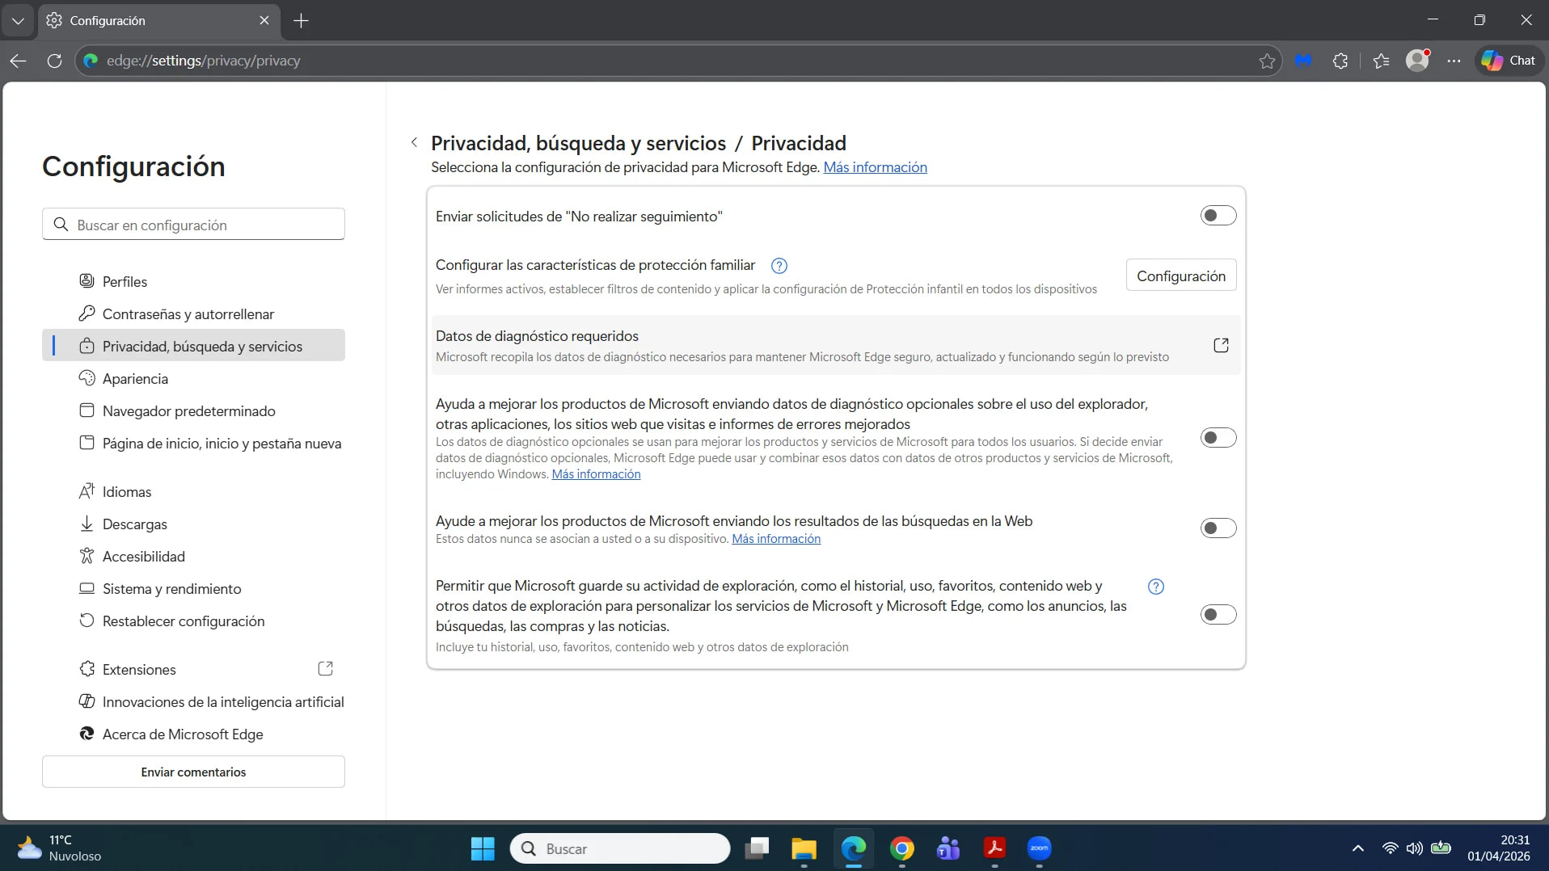The height and width of the screenshot is (871, 1549).
Task: Toggle optional diagnostic data switch
Action: (x=1218, y=438)
